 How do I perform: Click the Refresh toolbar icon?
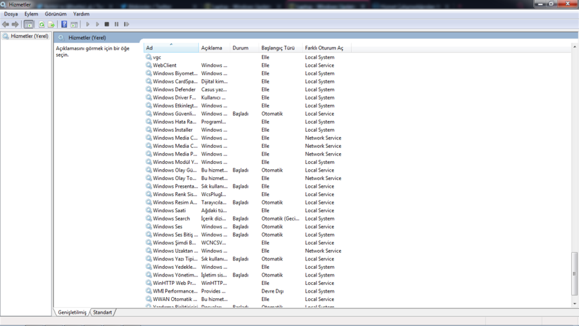click(42, 24)
